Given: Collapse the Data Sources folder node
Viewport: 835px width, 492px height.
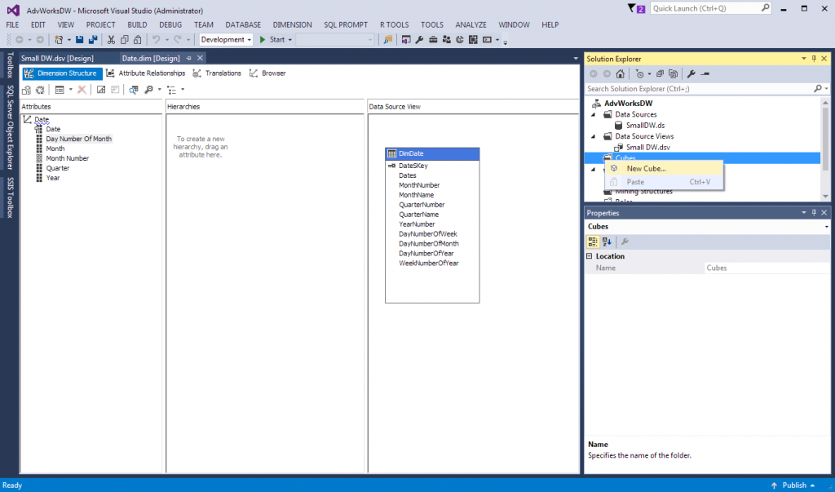Looking at the screenshot, I should click(x=594, y=114).
